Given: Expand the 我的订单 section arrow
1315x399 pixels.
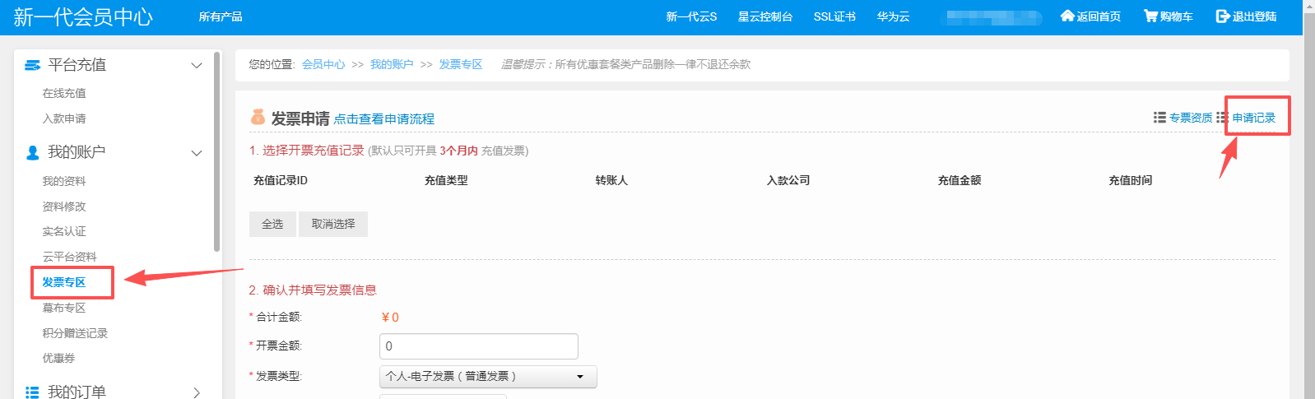Looking at the screenshot, I should click(196, 392).
